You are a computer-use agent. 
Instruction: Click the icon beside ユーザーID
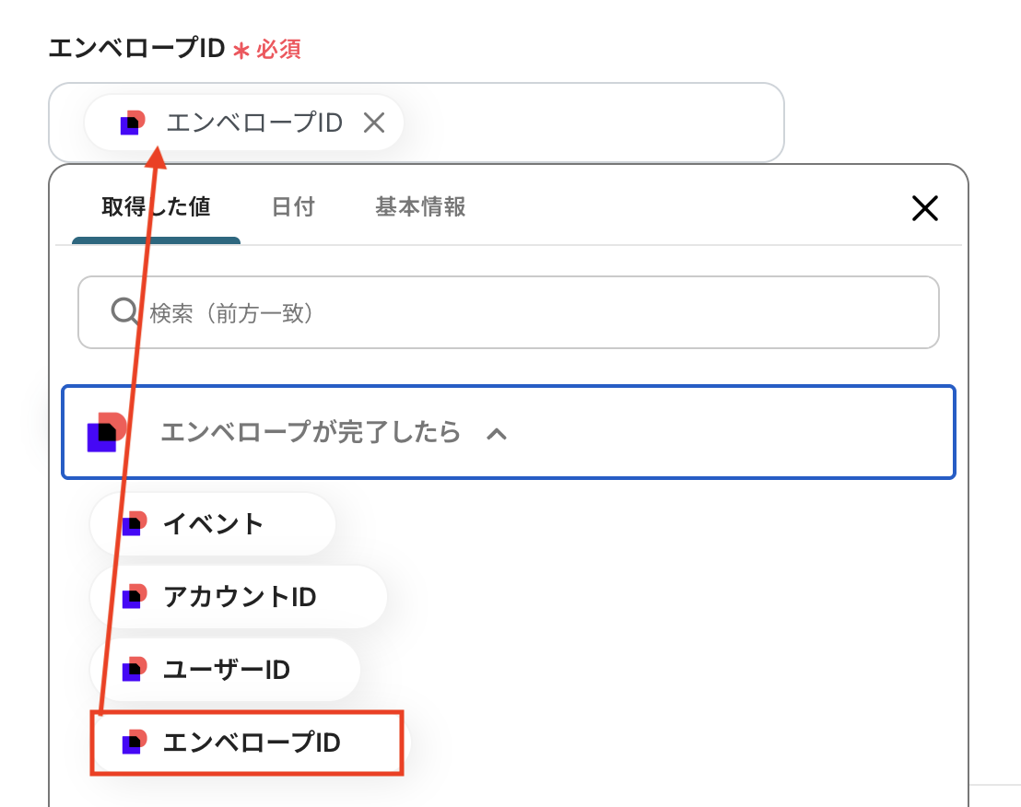pos(135,670)
